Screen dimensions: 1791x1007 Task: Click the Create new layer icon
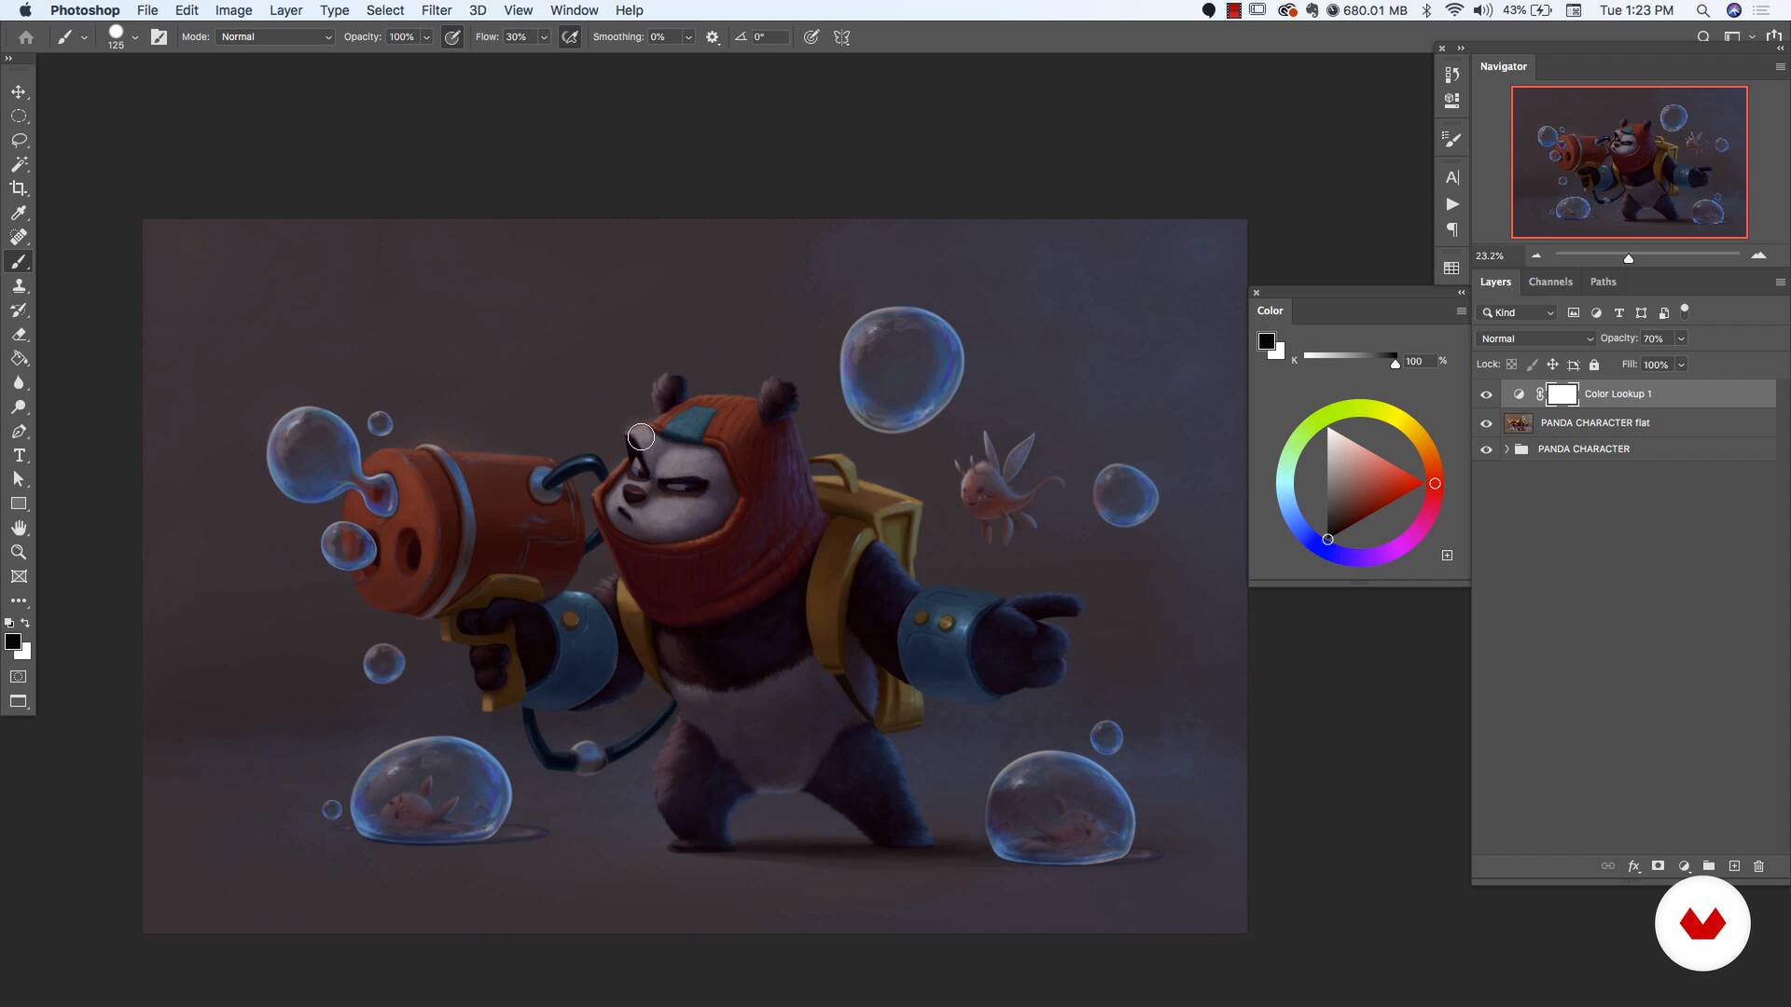(1734, 866)
